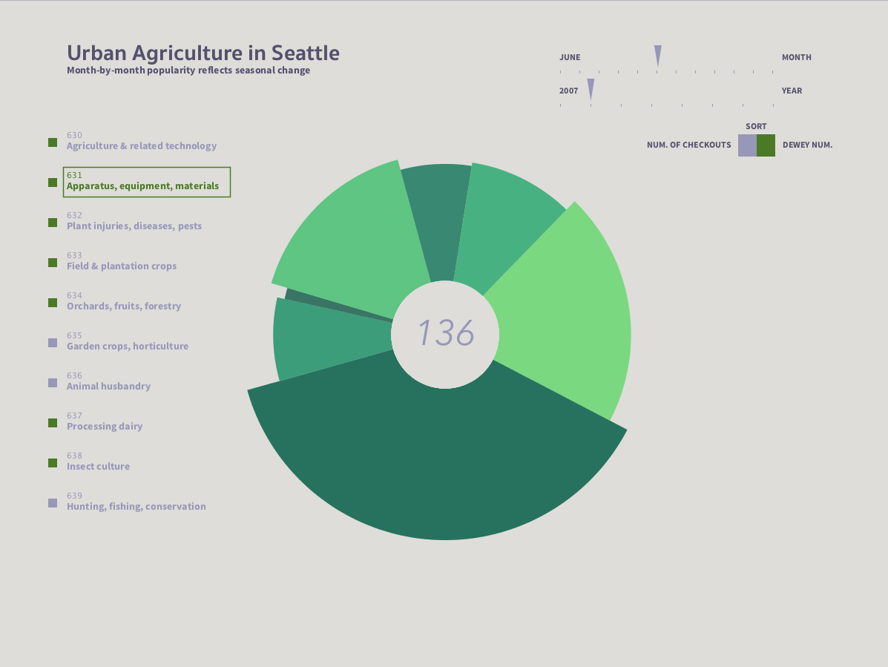
Task: Toggle the 635 Garden crops square
Action: 53,343
